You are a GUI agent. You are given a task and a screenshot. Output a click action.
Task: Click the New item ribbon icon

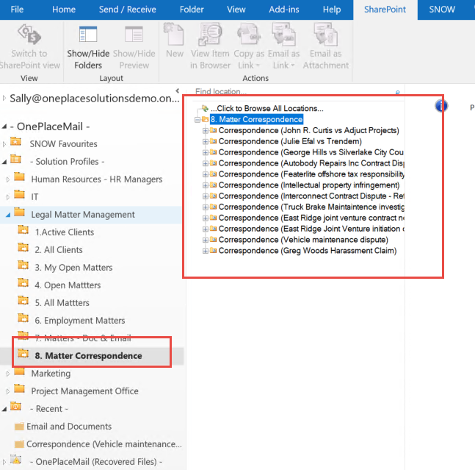[174, 35]
